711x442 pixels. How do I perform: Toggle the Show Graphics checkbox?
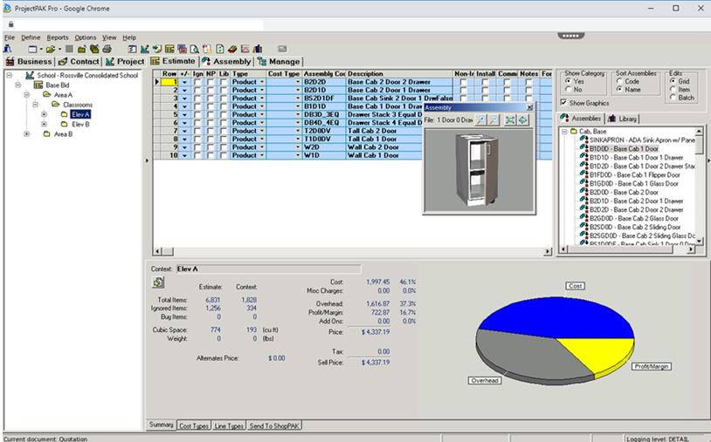(563, 102)
